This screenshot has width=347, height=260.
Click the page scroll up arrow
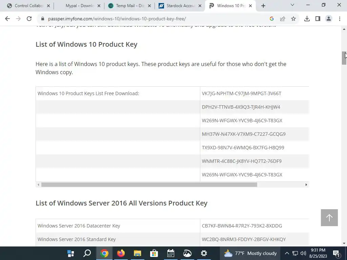pyautogui.click(x=344, y=29)
